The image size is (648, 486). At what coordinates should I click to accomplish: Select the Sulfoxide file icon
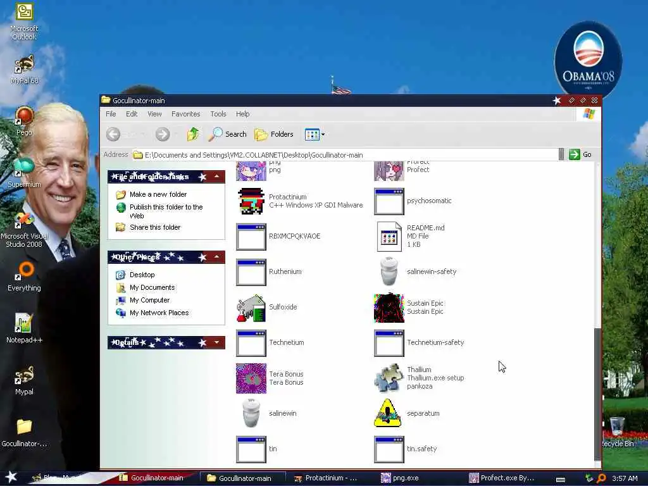point(251,308)
